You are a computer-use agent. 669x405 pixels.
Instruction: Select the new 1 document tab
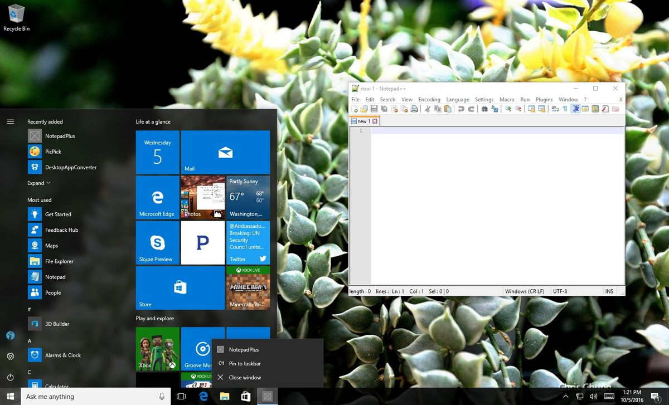[362, 121]
